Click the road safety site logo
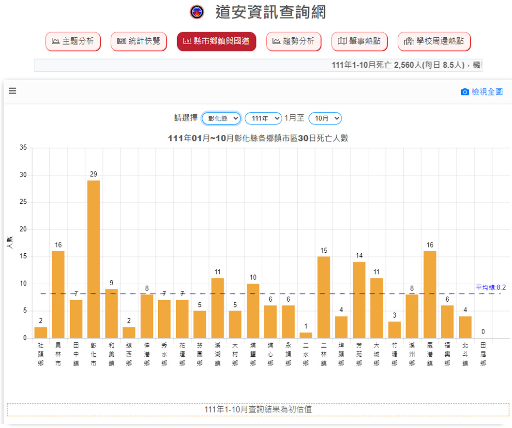The width and height of the screenshot is (512, 428). pyautogui.click(x=197, y=12)
